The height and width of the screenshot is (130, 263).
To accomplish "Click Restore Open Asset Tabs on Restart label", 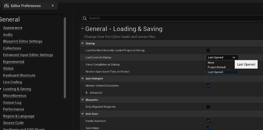I will click(107, 72).
